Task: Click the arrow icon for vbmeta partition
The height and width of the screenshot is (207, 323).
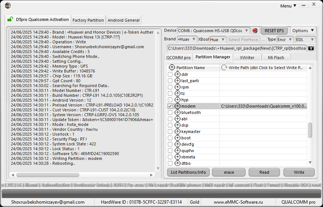Action: [177, 157]
